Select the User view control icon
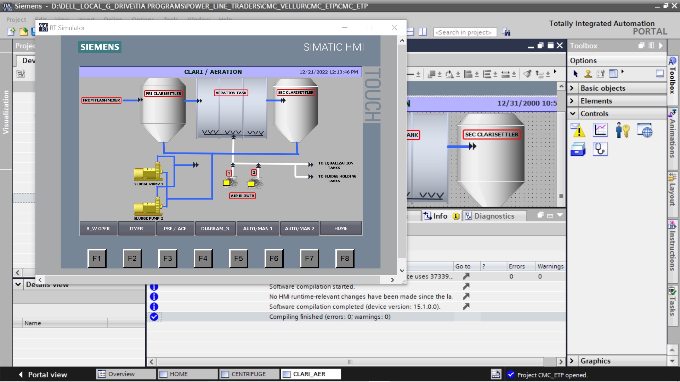The image size is (680, 382). pos(623,131)
